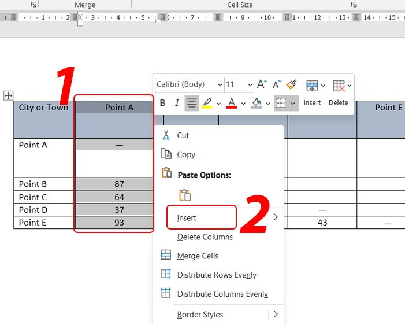
Task: Click the Borders icon in mini toolbar
Action: tap(281, 103)
